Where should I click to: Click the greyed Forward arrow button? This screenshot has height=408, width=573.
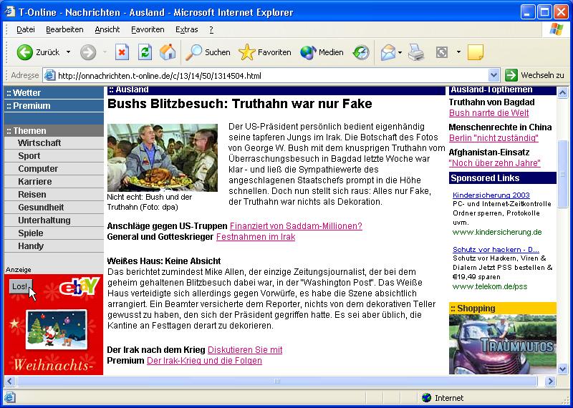pos(87,52)
